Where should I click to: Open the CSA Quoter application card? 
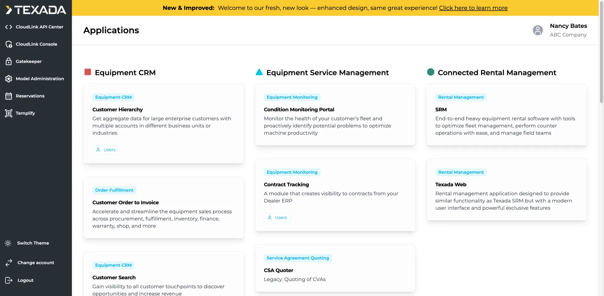click(x=335, y=268)
